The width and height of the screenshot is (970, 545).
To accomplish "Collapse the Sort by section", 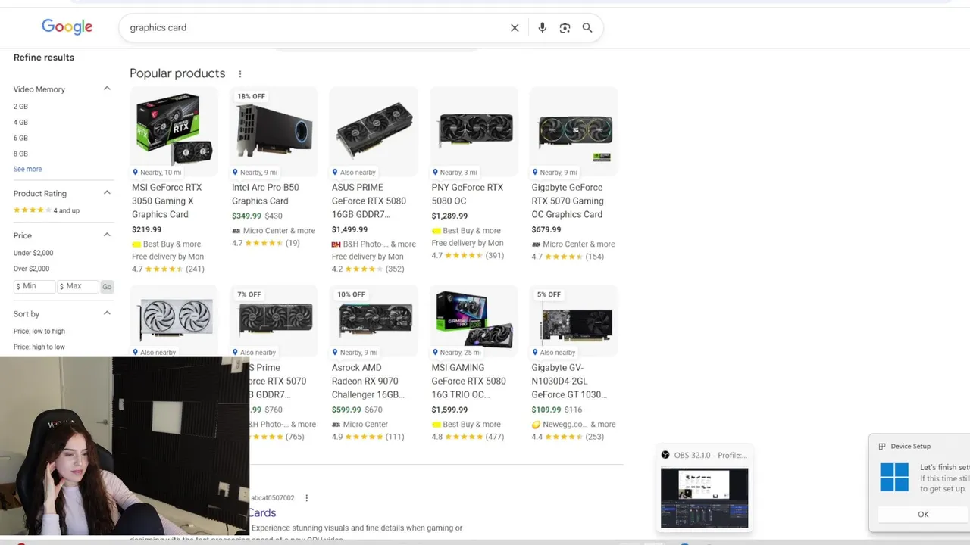I will 107,313.
